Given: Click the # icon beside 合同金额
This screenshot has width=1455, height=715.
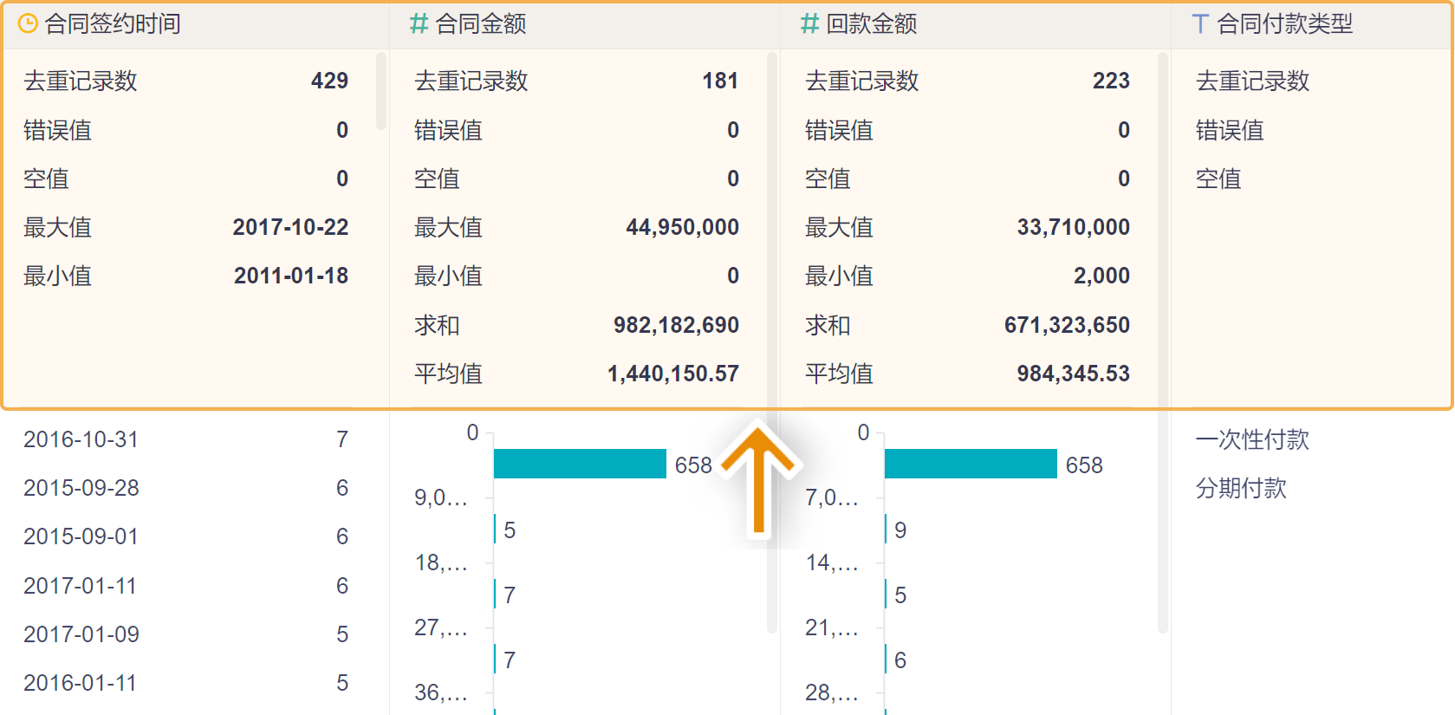Looking at the screenshot, I should pos(419,24).
